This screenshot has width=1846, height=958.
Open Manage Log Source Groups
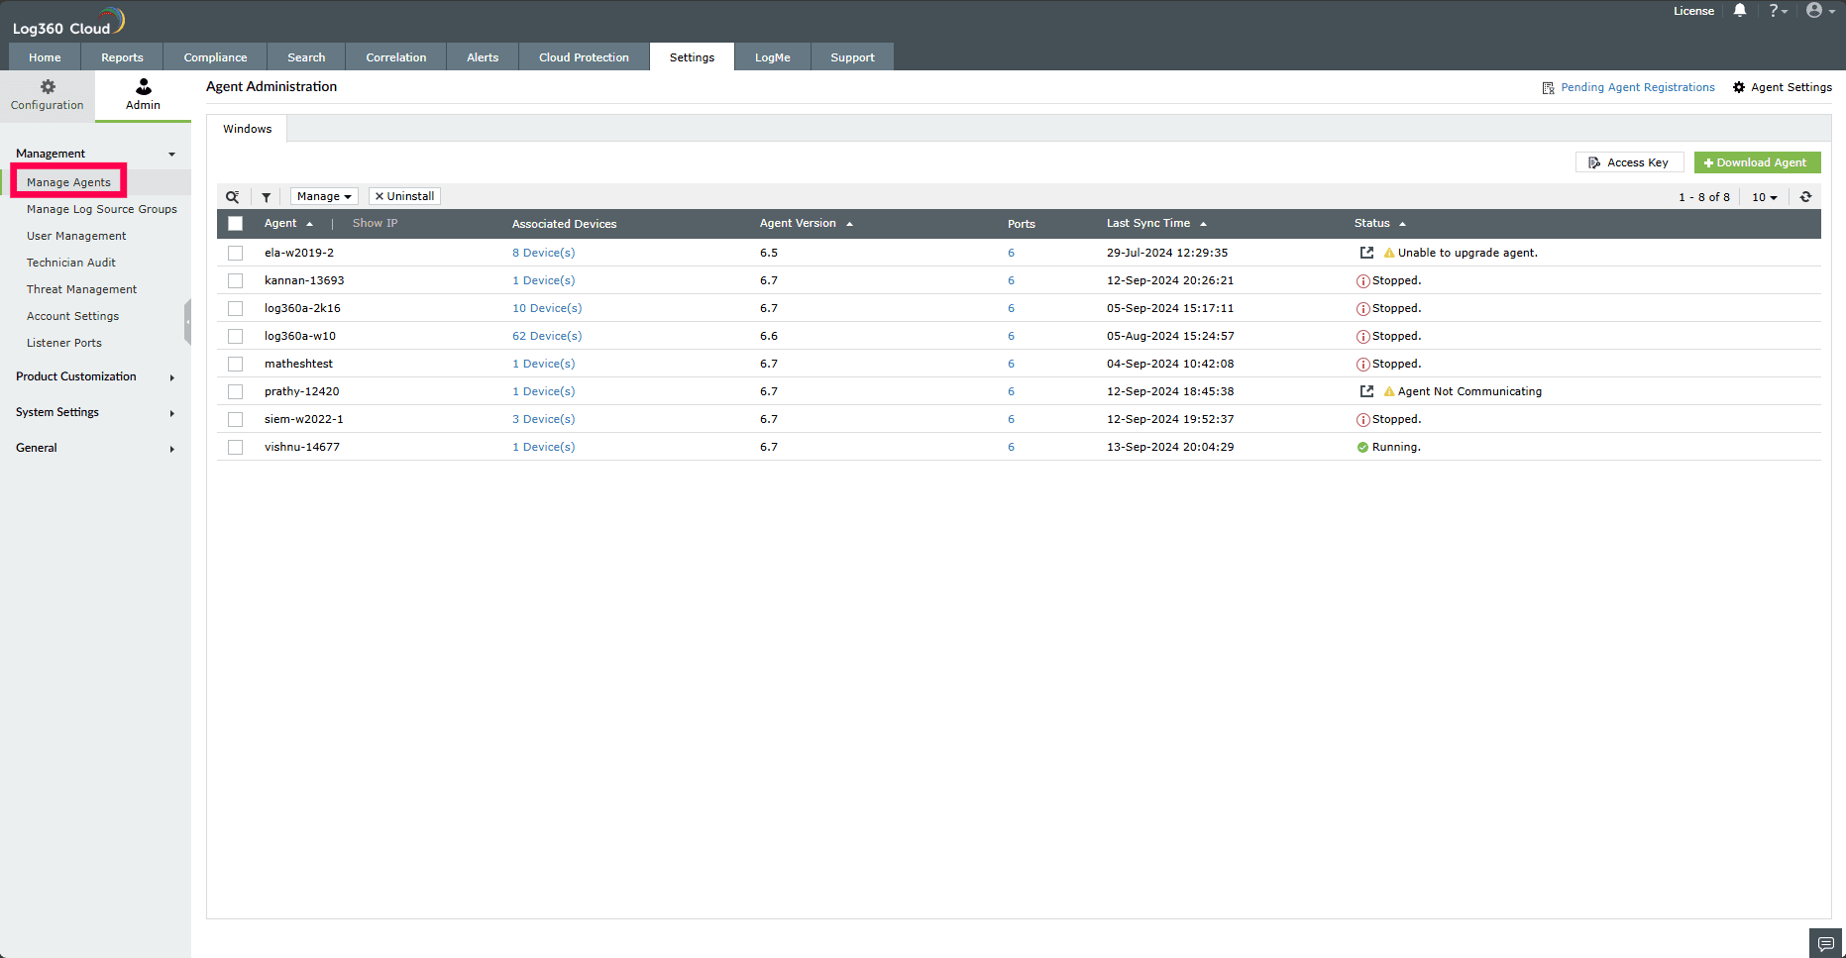click(x=102, y=209)
